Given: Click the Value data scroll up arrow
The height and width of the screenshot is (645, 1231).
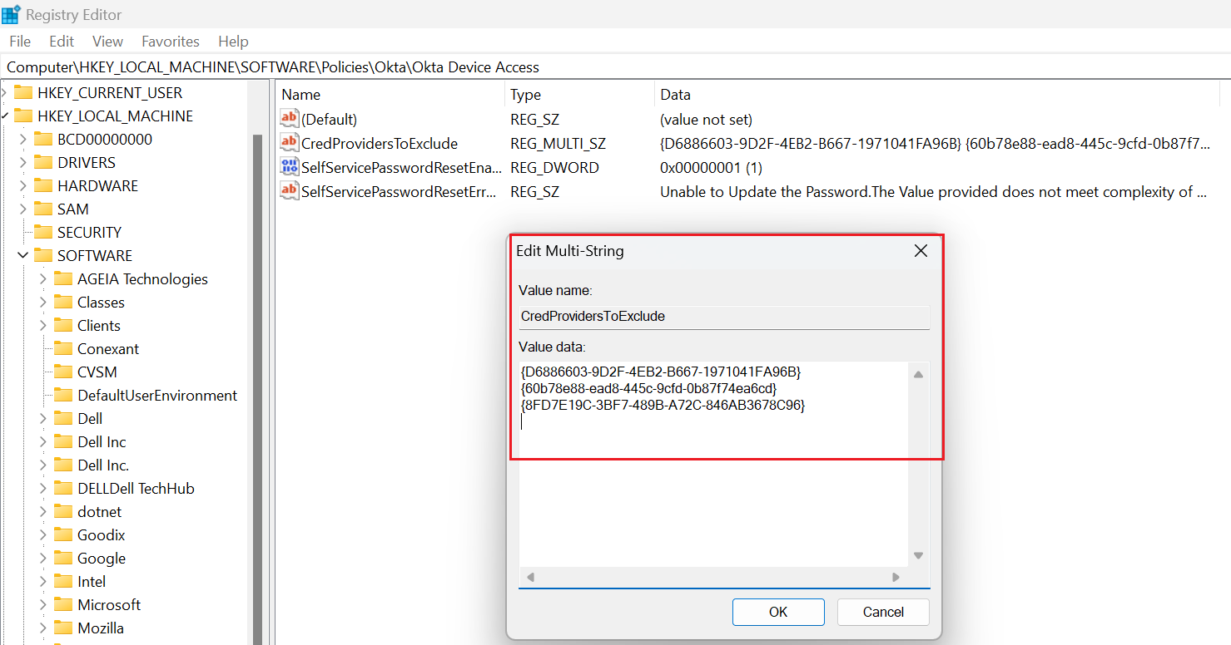Looking at the screenshot, I should (919, 375).
